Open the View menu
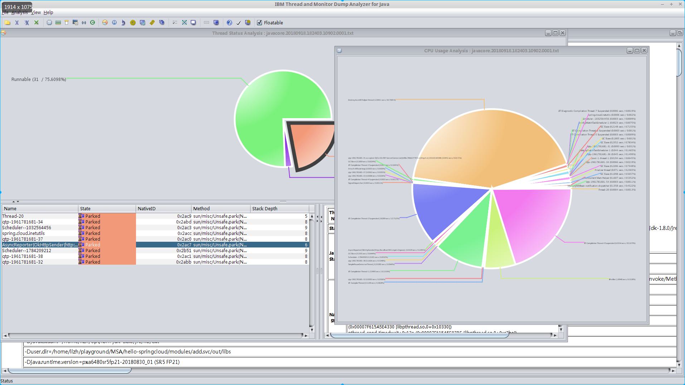Screen dimensions: 685x385 [x=36, y=12]
